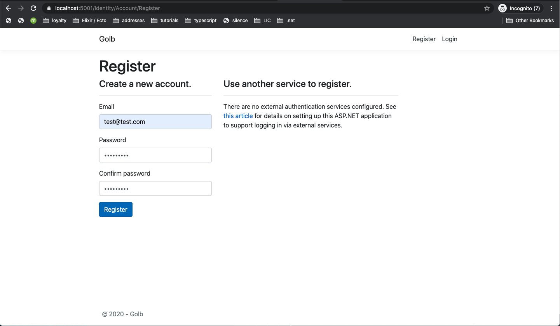Open the tutorials bookmarks folder
The width and height of the screenshot is (560, 326).
click(165, 21)
